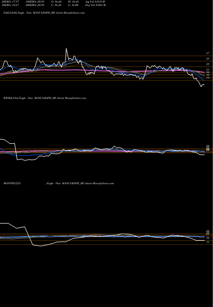Image resolution: width=213 pixels, height=307 pixels.
Task: Click the 21 label on daily price axis
Action: [x=208, y=70]
